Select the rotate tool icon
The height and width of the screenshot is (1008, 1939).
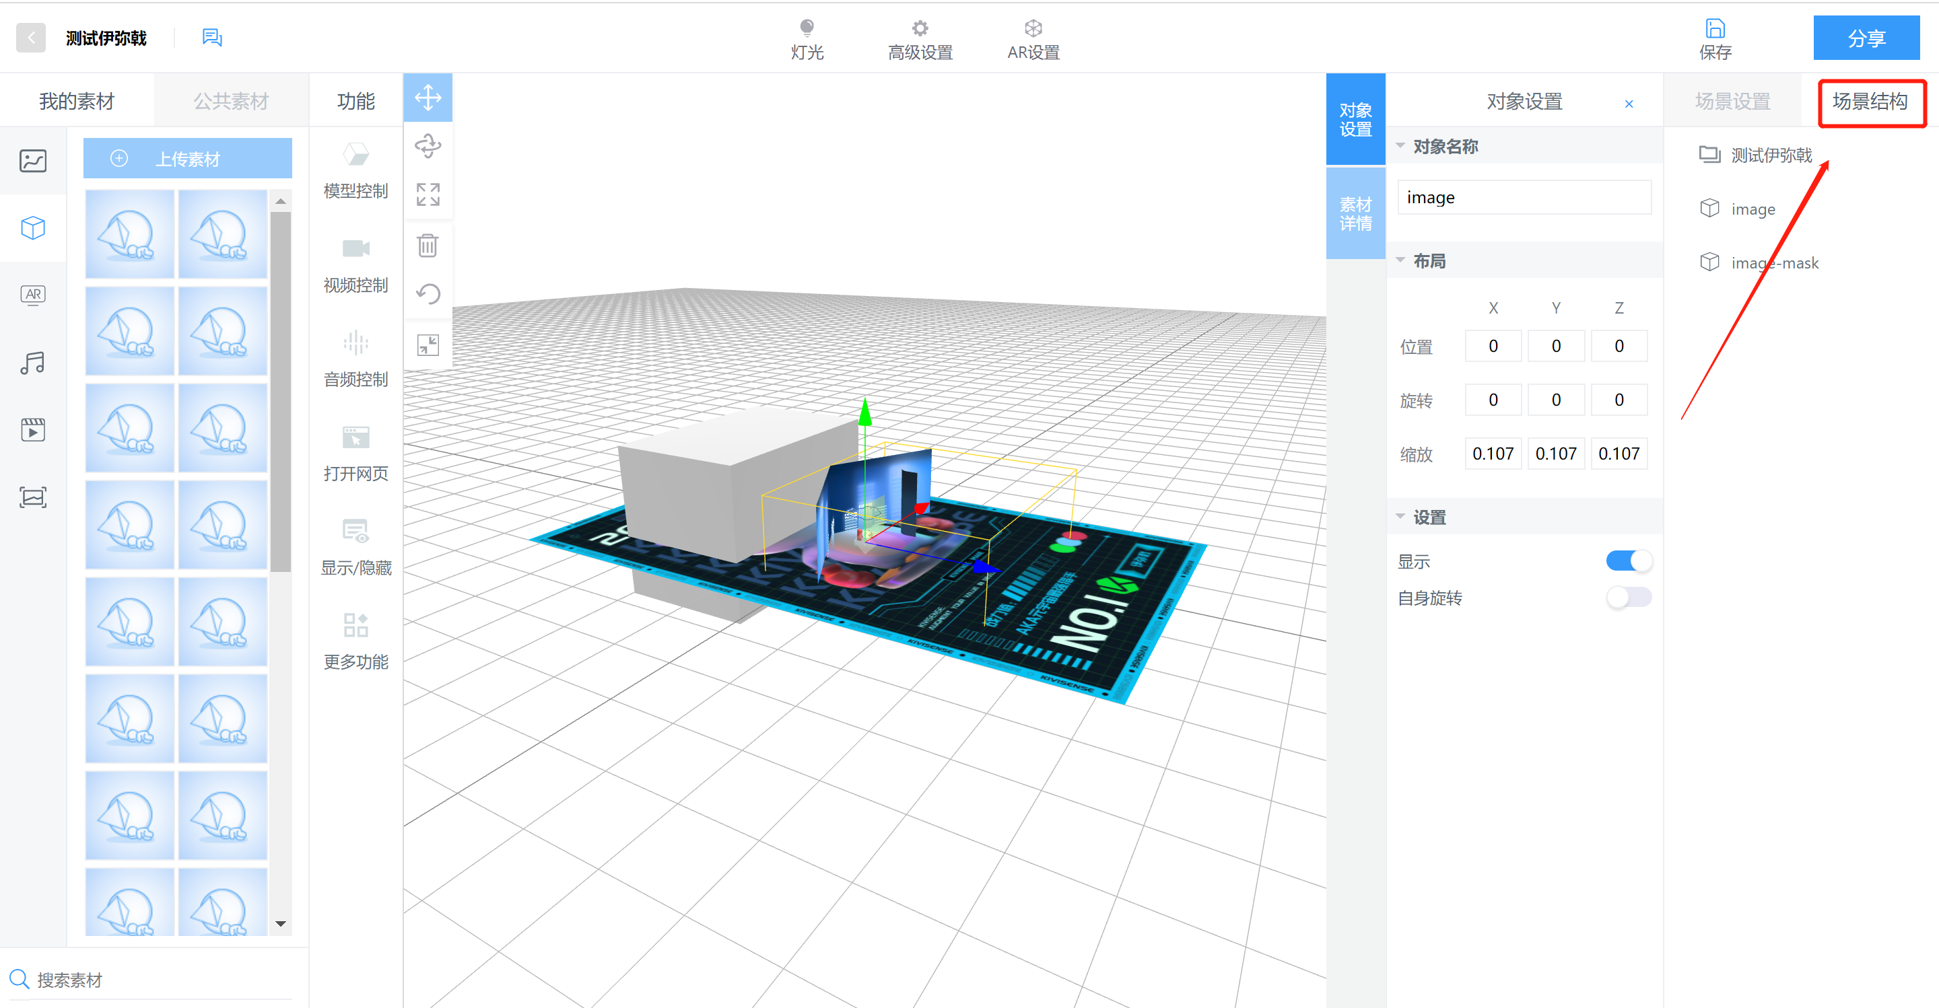pos(428,146)
